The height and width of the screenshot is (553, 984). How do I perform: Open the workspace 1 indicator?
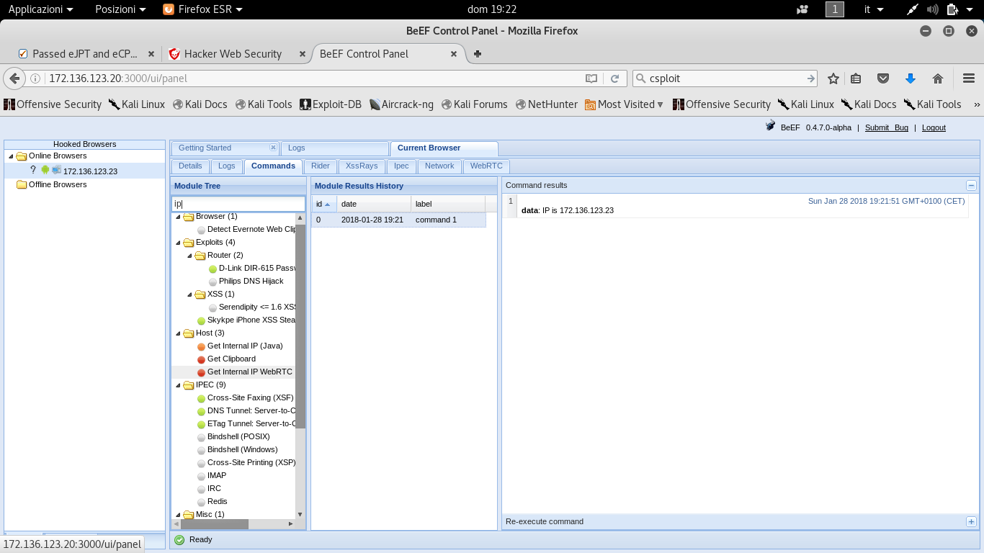click(x=834, y=9)
